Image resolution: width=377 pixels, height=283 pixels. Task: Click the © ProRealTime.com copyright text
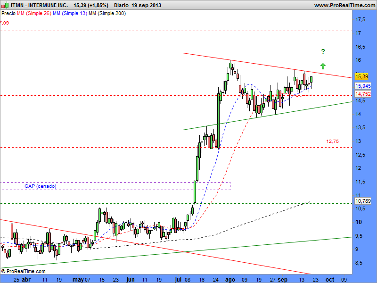tap(23, 271)
